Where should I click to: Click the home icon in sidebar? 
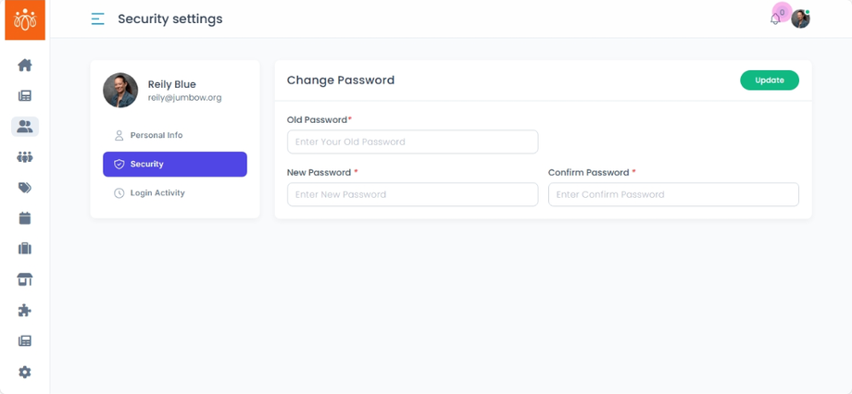click(x=25, y=65)
